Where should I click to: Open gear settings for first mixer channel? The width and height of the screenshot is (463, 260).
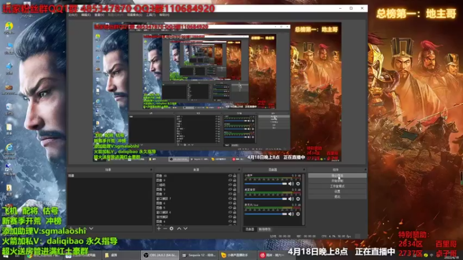click(x=298, y=184)
